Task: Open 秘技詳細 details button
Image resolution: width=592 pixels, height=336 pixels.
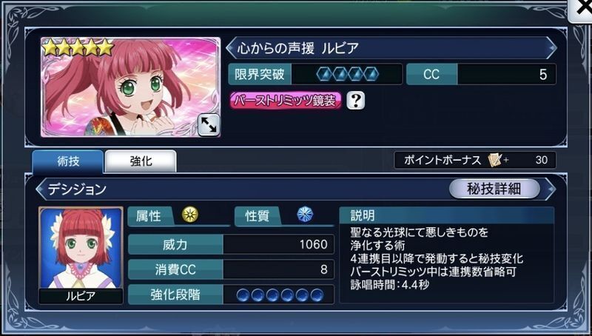Action: click(494, 189)
